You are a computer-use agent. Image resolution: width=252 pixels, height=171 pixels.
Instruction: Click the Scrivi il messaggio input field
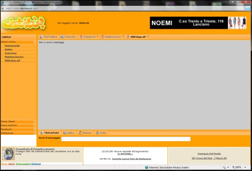(x=126, y=139)
